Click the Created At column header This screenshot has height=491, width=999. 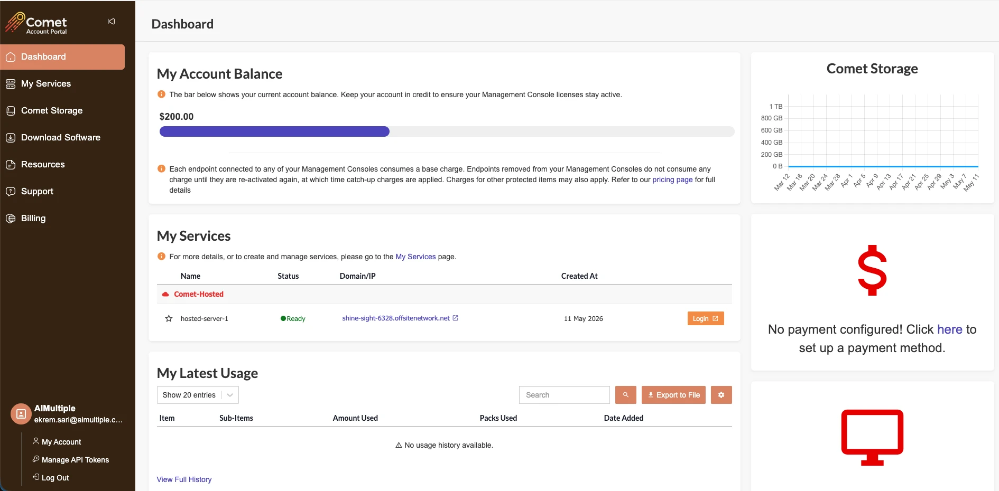(579, 276)
